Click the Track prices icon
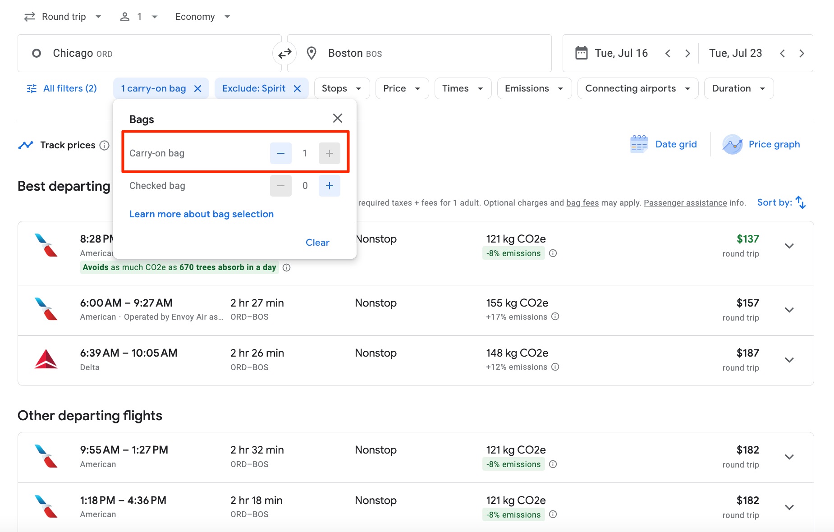The image size is (834, 532). [x=26, y=145]
